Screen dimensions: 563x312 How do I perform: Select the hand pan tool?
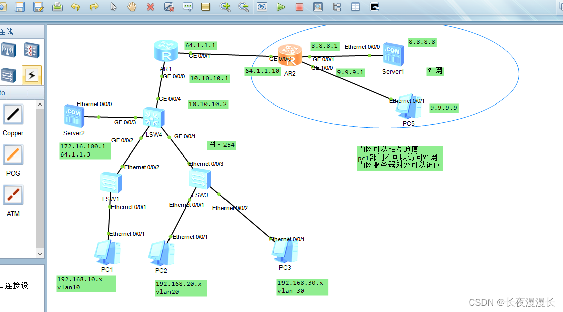pyautogui.click(x=131, y=7)
